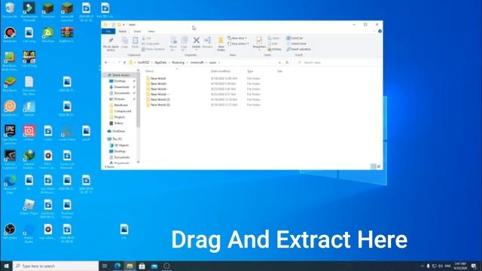Refresh the current folder view
This screenshot has height=271, width=482.
click(x=287, y=62)
